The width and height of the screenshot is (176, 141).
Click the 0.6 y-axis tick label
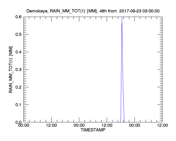[18, 17]
